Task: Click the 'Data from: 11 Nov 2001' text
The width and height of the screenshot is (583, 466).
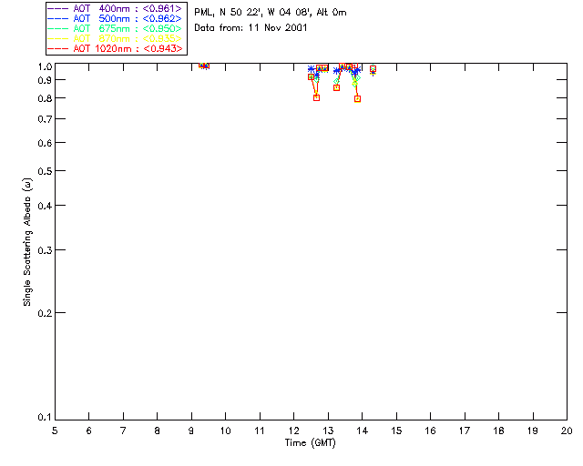Action: tap(251, 28)
